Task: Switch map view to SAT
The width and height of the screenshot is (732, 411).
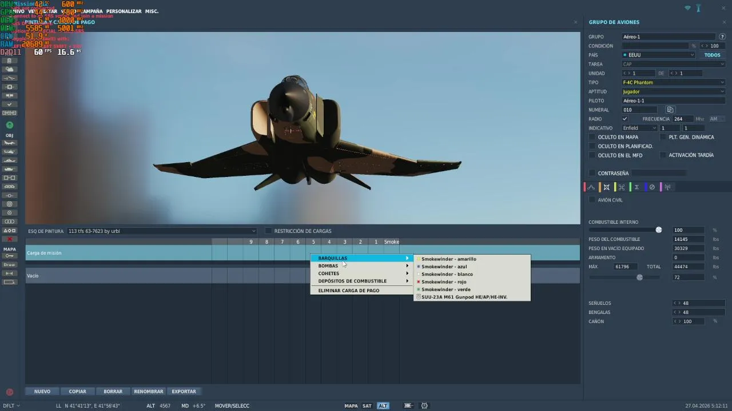Action: tap(367, 406)
